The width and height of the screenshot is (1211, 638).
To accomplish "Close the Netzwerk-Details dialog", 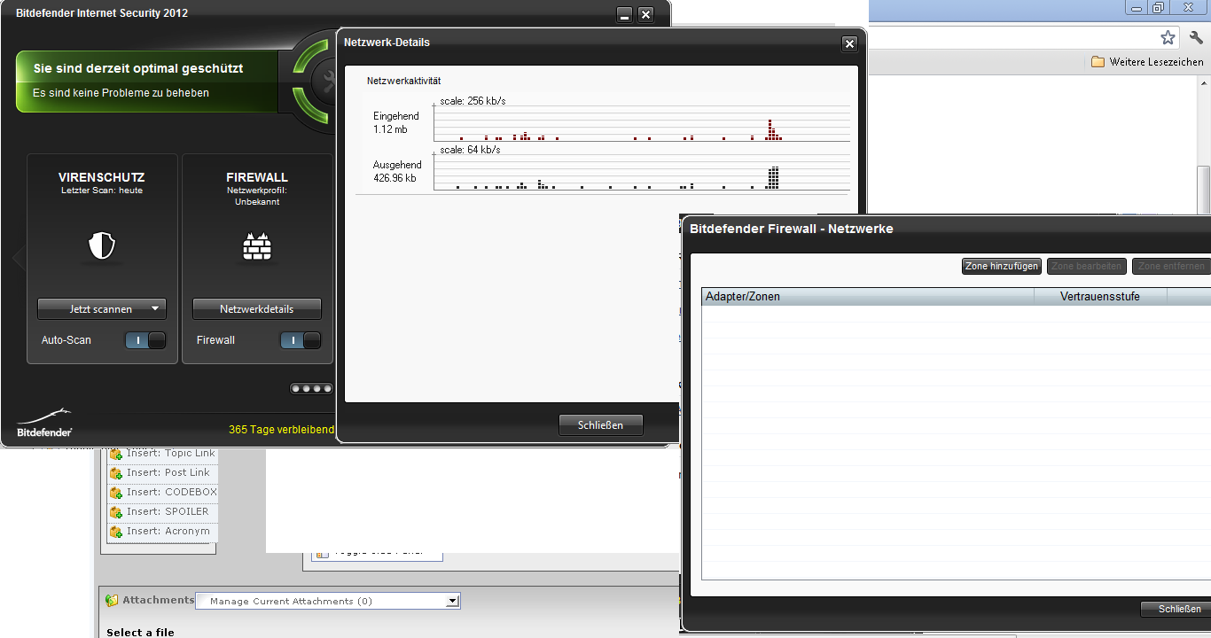I will [x=849, y=44].
